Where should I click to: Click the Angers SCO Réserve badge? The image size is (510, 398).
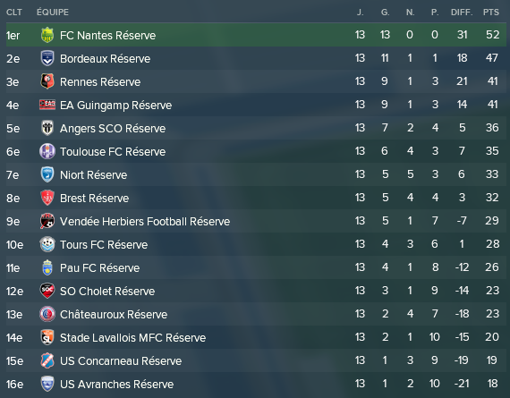[47, 128]
